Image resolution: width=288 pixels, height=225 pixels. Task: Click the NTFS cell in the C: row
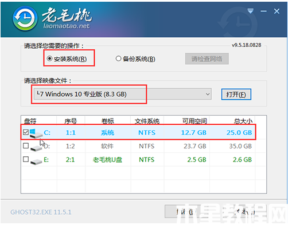147,132
